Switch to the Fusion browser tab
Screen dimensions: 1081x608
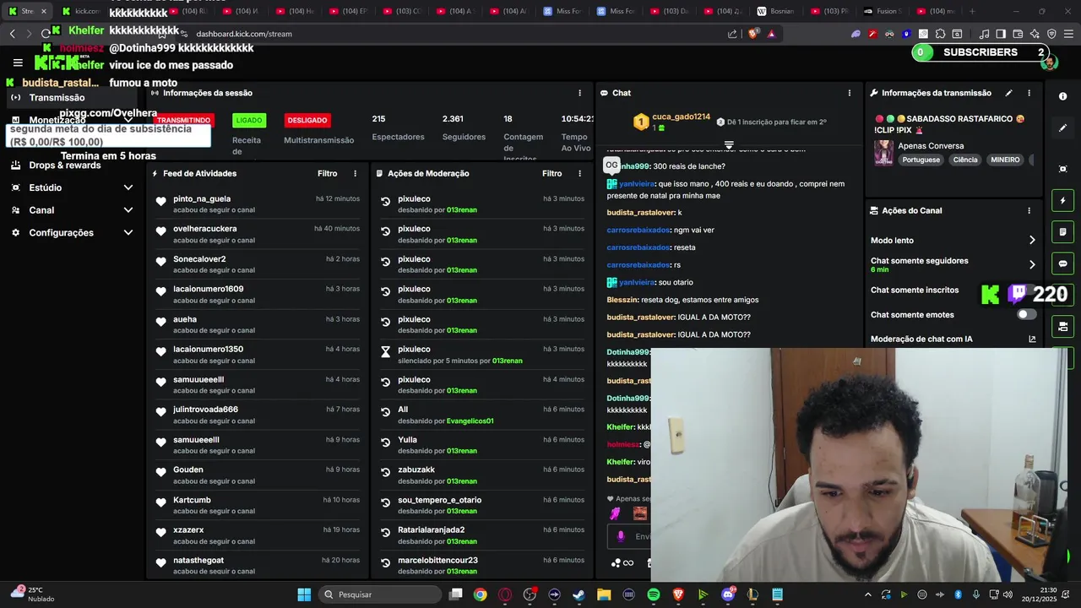point(882,11)
